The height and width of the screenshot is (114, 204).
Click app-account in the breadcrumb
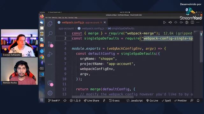[x=66, y=28]
